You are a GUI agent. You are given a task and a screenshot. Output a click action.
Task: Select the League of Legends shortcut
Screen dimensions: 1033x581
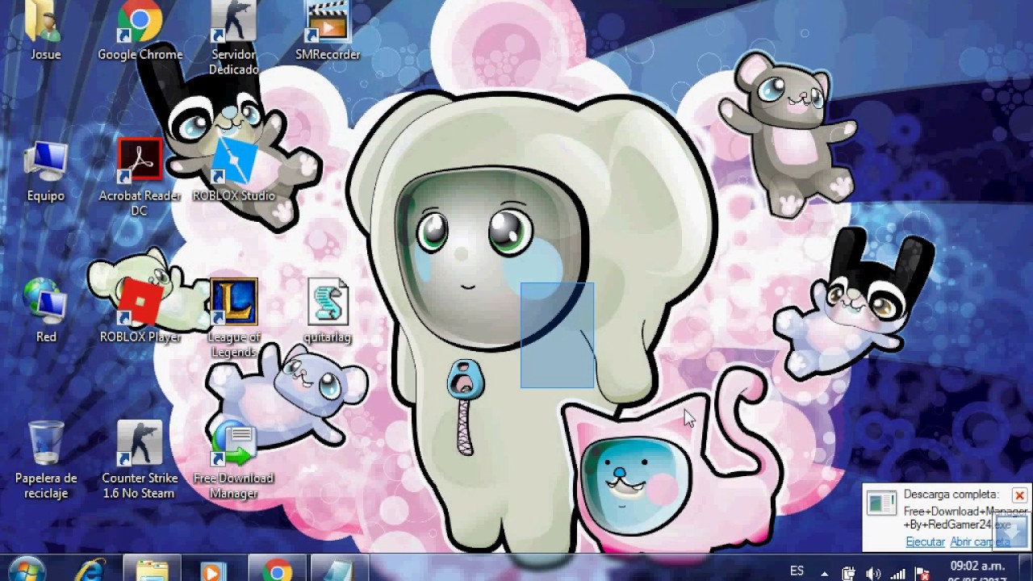[x=233, y=319]
